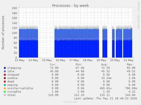Click uninterruptible maximum value 780.00m
Image resolution: width=141 pixels, height=105 pixels.
tap(131, 88)
